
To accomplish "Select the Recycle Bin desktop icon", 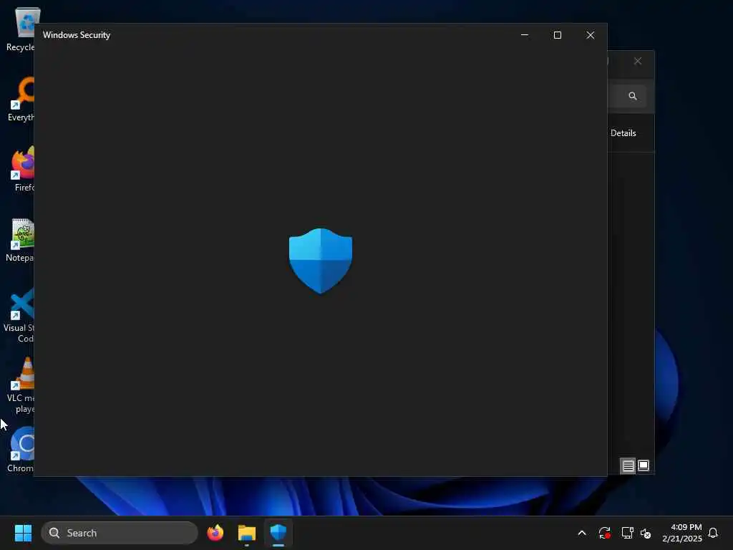I will pyautogui.click(x=21, y=29).
